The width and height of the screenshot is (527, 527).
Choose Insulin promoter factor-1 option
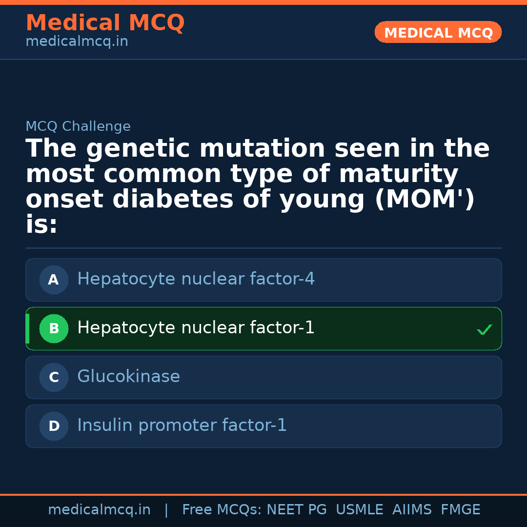[182, 426]
